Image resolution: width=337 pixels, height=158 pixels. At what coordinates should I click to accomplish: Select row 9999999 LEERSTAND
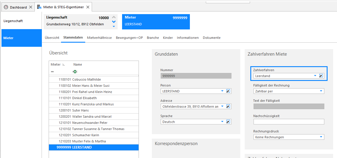[94, 147]
